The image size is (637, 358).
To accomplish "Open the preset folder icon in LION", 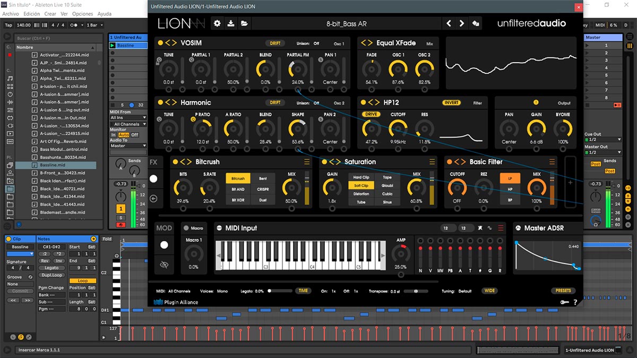I will click(244, 23).
